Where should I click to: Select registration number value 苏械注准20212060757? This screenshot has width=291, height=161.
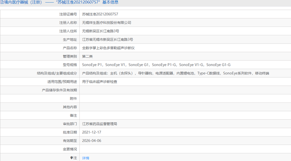pyautogui.click(x=100, y=14)
